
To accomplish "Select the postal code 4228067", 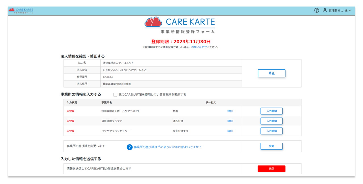I will pyautogui.click(x=108, y=77).
